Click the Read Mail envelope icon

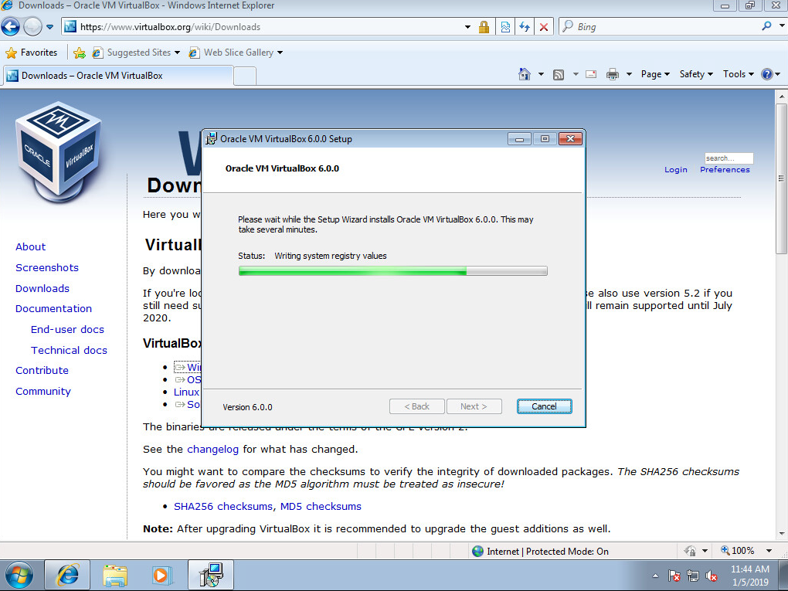592,74
